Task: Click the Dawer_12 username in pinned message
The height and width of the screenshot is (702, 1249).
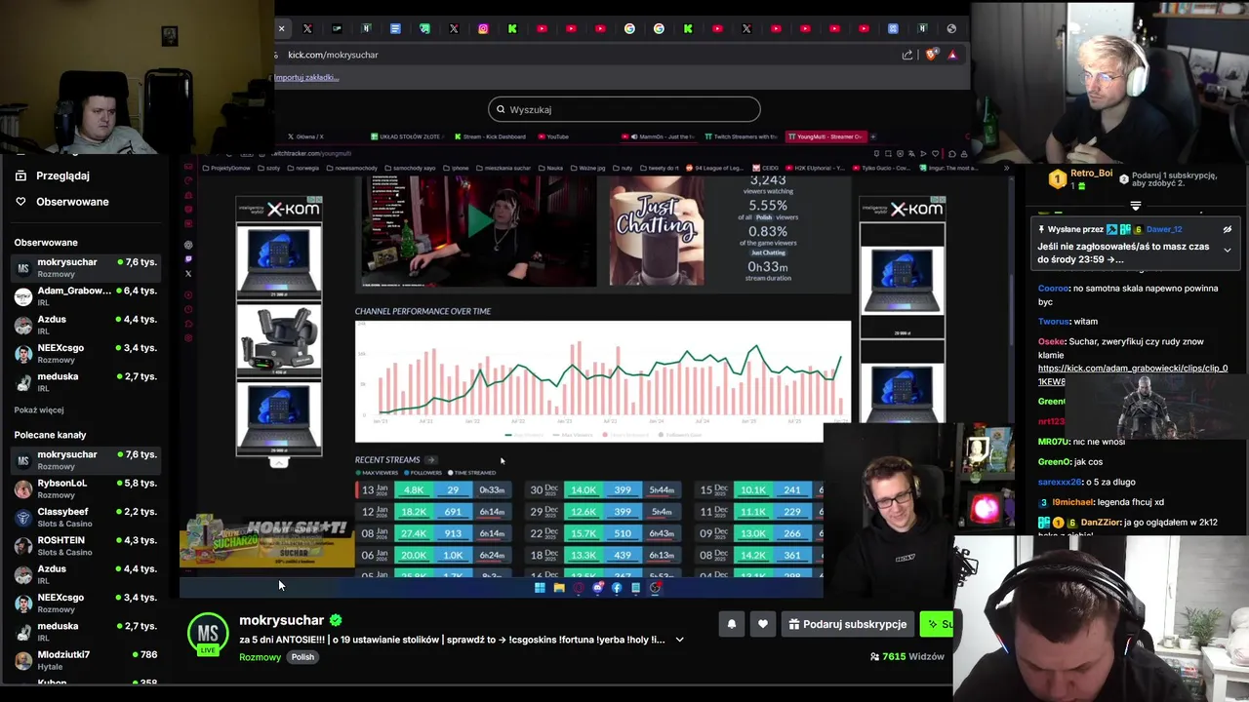Action: point(1163,229)
